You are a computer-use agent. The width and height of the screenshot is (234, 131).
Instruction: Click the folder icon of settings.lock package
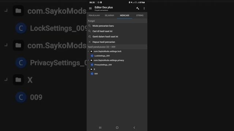pos(91,51)
